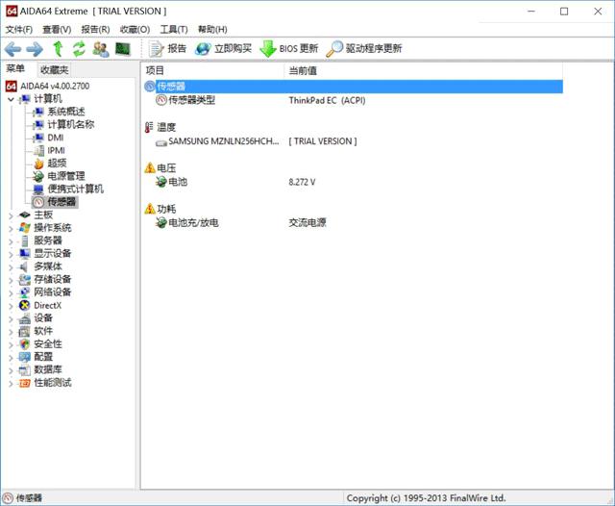Click the FinalWire copyright status text

pyautogui.click(x=426, y=498)
